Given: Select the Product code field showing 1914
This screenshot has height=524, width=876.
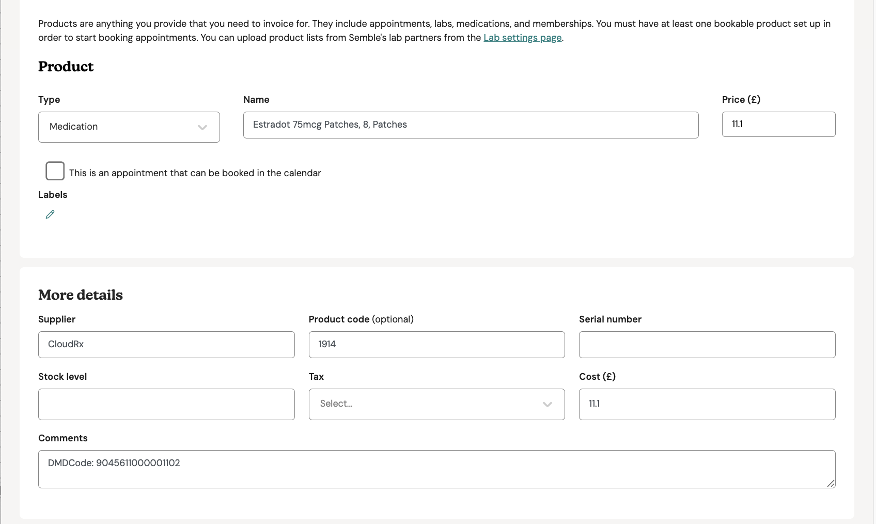Looking at the screenshot, I should click(x=436, y=345).
